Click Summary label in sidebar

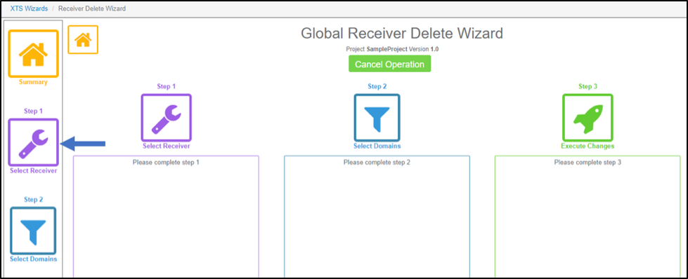click(x=33, y=82)
